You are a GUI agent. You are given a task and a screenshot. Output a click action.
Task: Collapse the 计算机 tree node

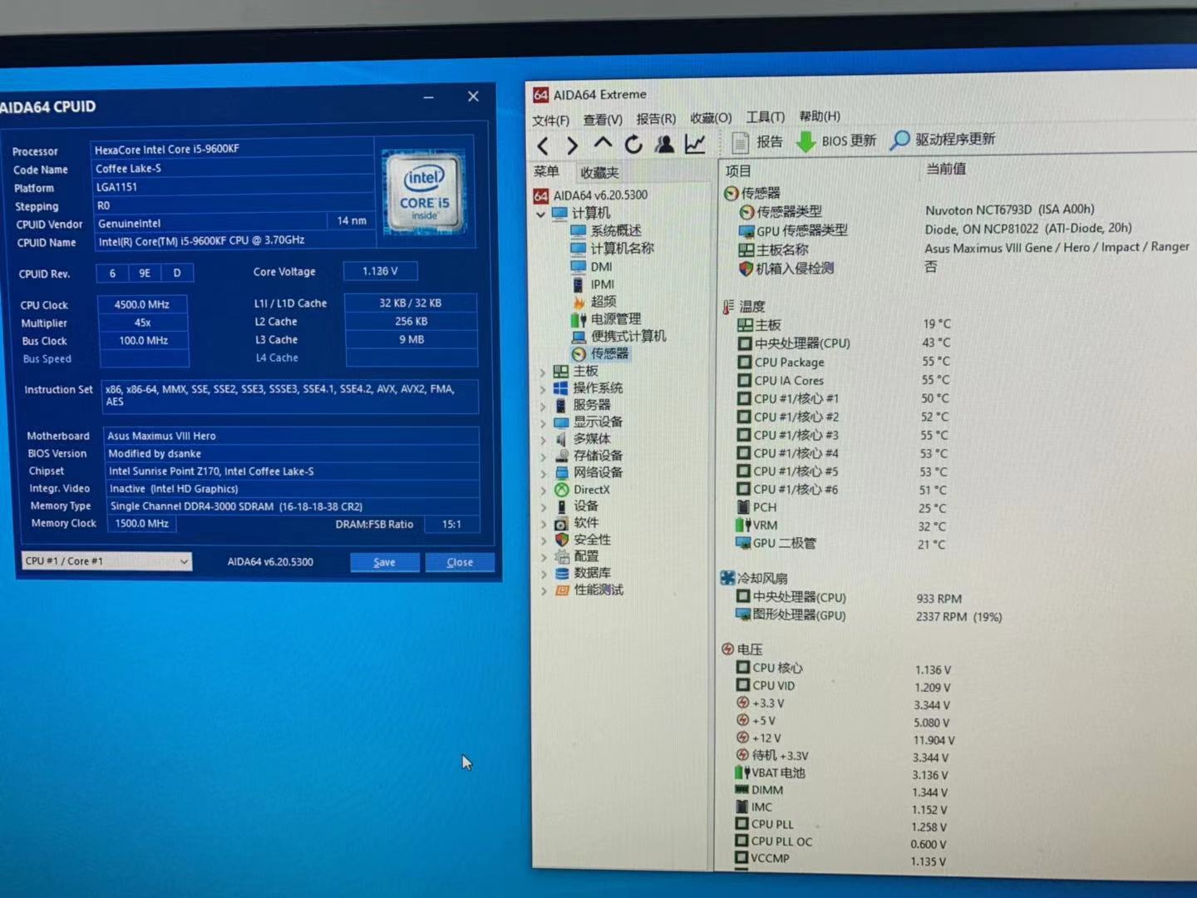pos(540,214)
